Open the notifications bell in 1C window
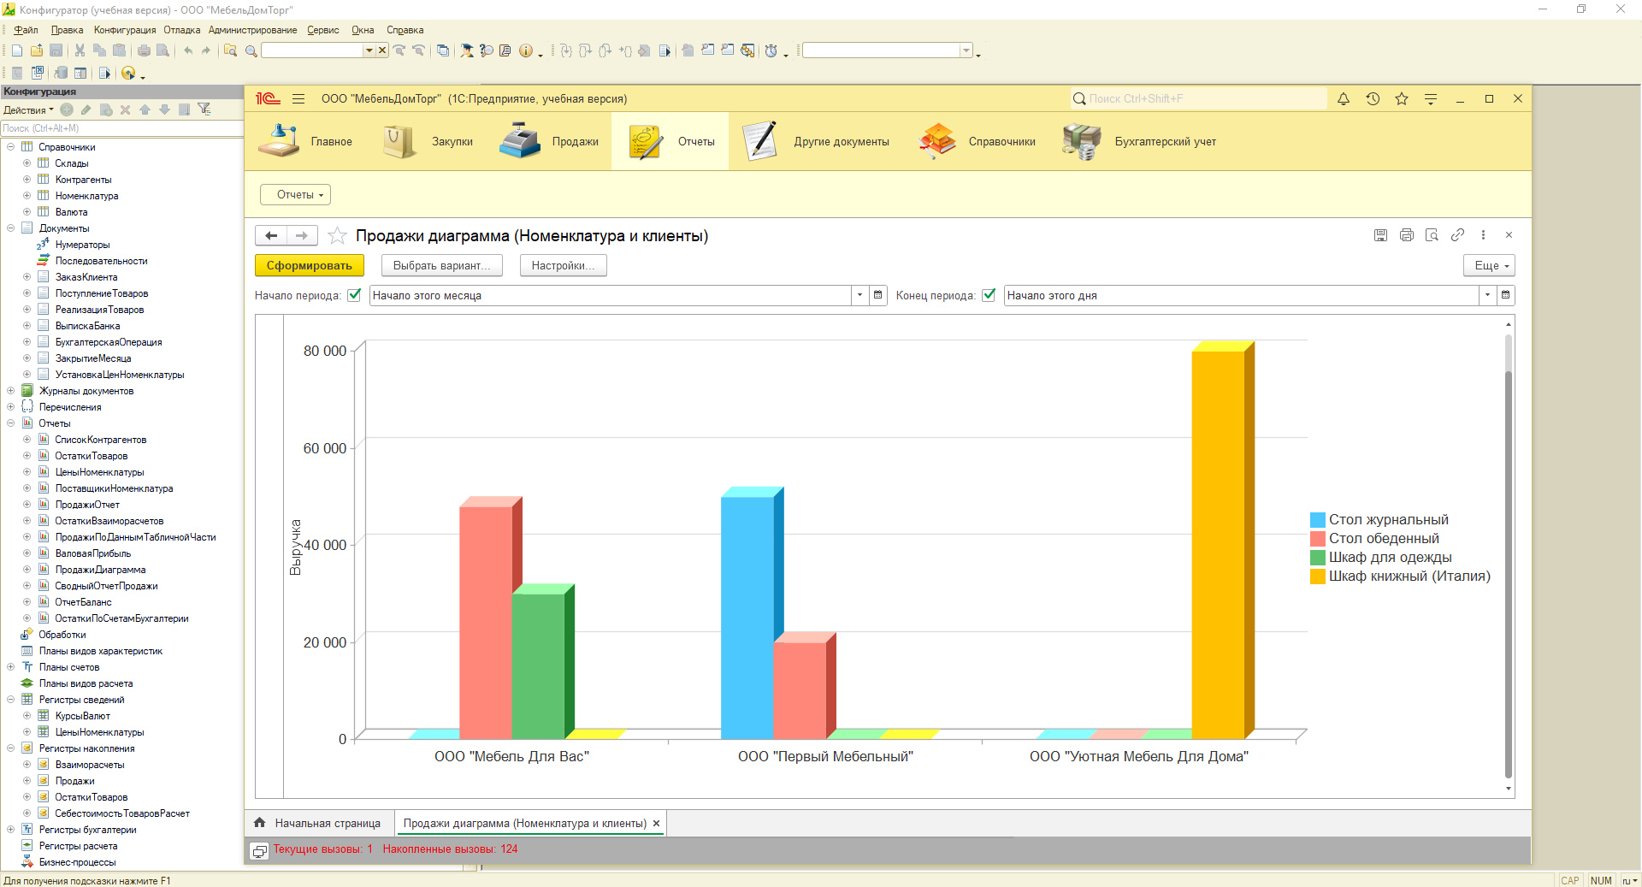 (x=1344, y=99)
